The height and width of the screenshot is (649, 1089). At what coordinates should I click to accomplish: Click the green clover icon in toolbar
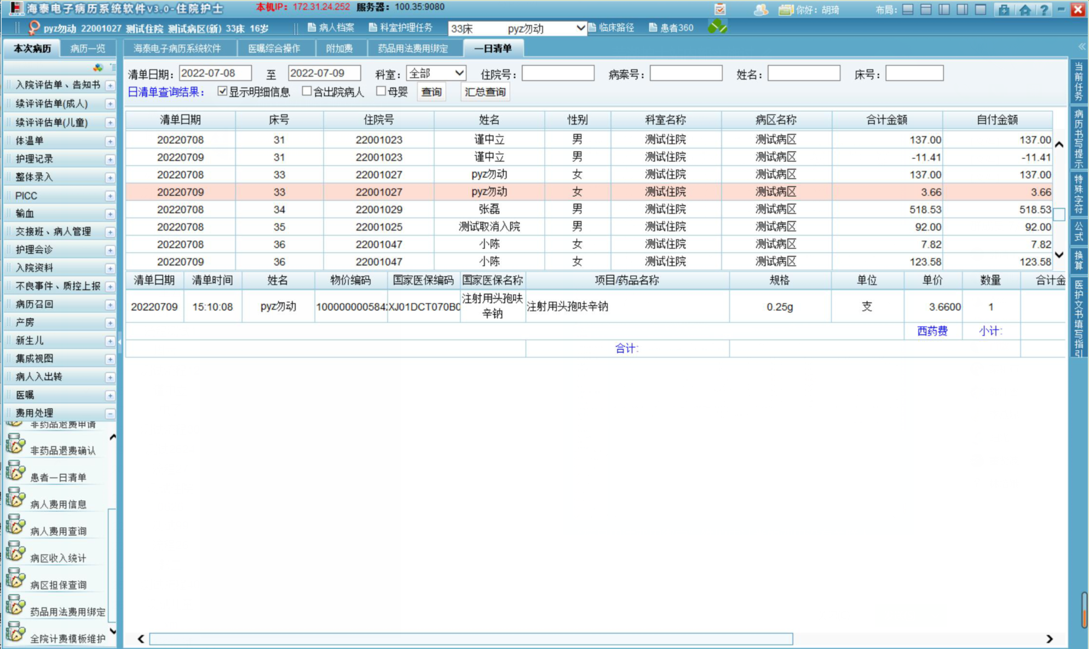[x=717, y=27]
